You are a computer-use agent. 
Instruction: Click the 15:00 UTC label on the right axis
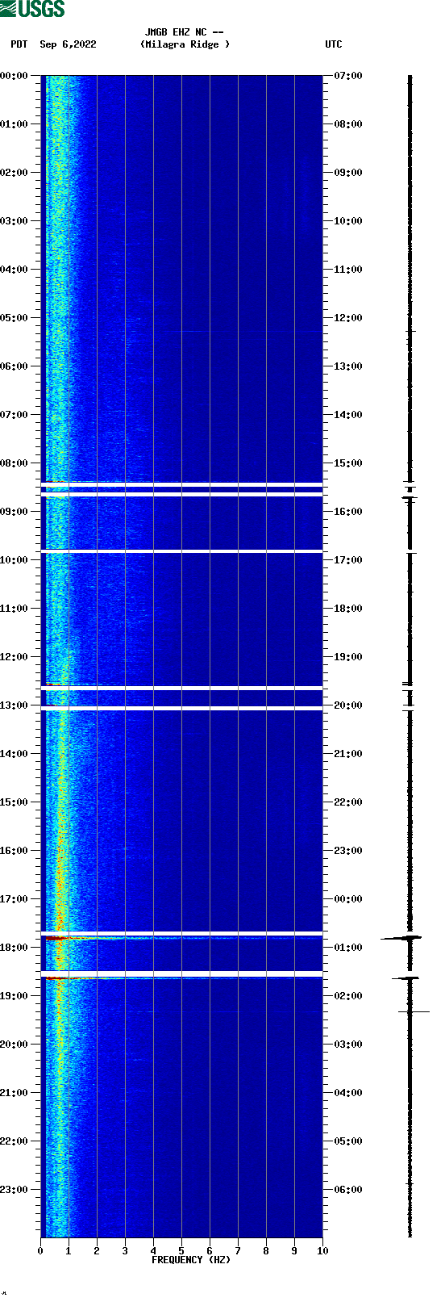tap(348, 463)
